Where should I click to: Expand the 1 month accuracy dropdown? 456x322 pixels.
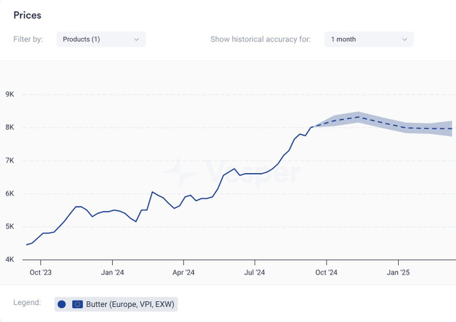(369, 39)
